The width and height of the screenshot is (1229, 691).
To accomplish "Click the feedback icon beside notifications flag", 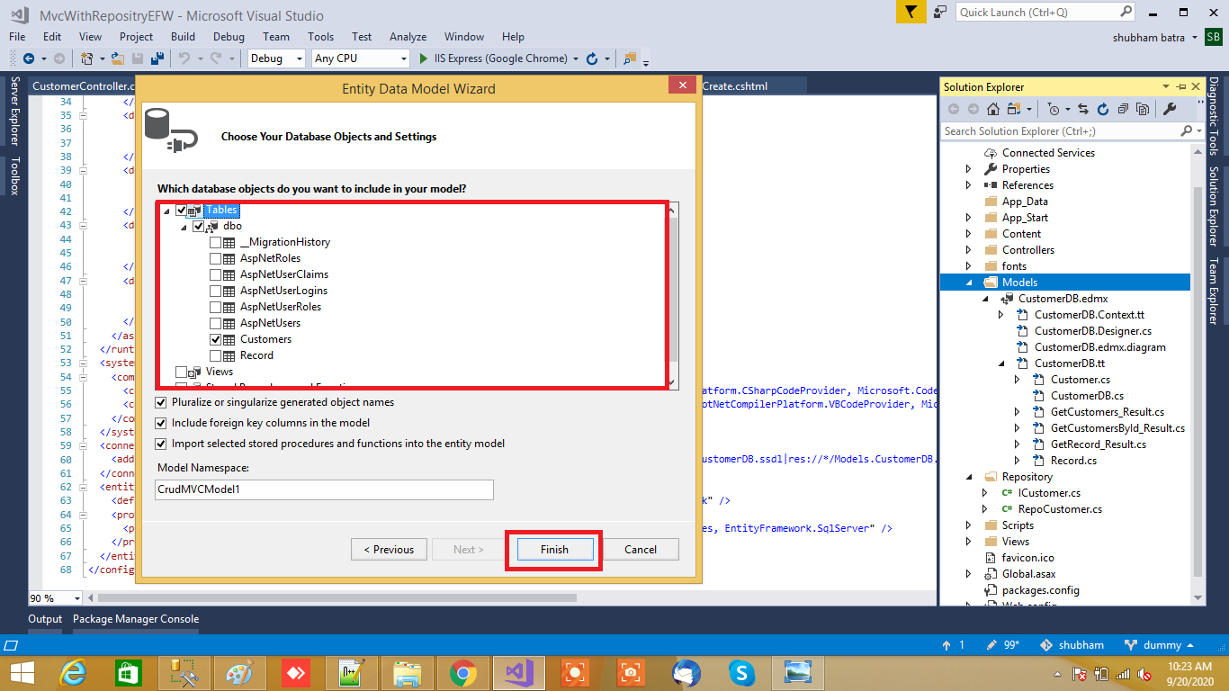I will [x=940, y=13].
